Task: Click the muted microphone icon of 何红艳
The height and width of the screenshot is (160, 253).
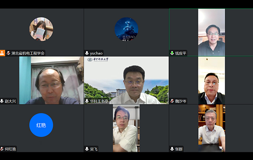Action: (2, 149)
